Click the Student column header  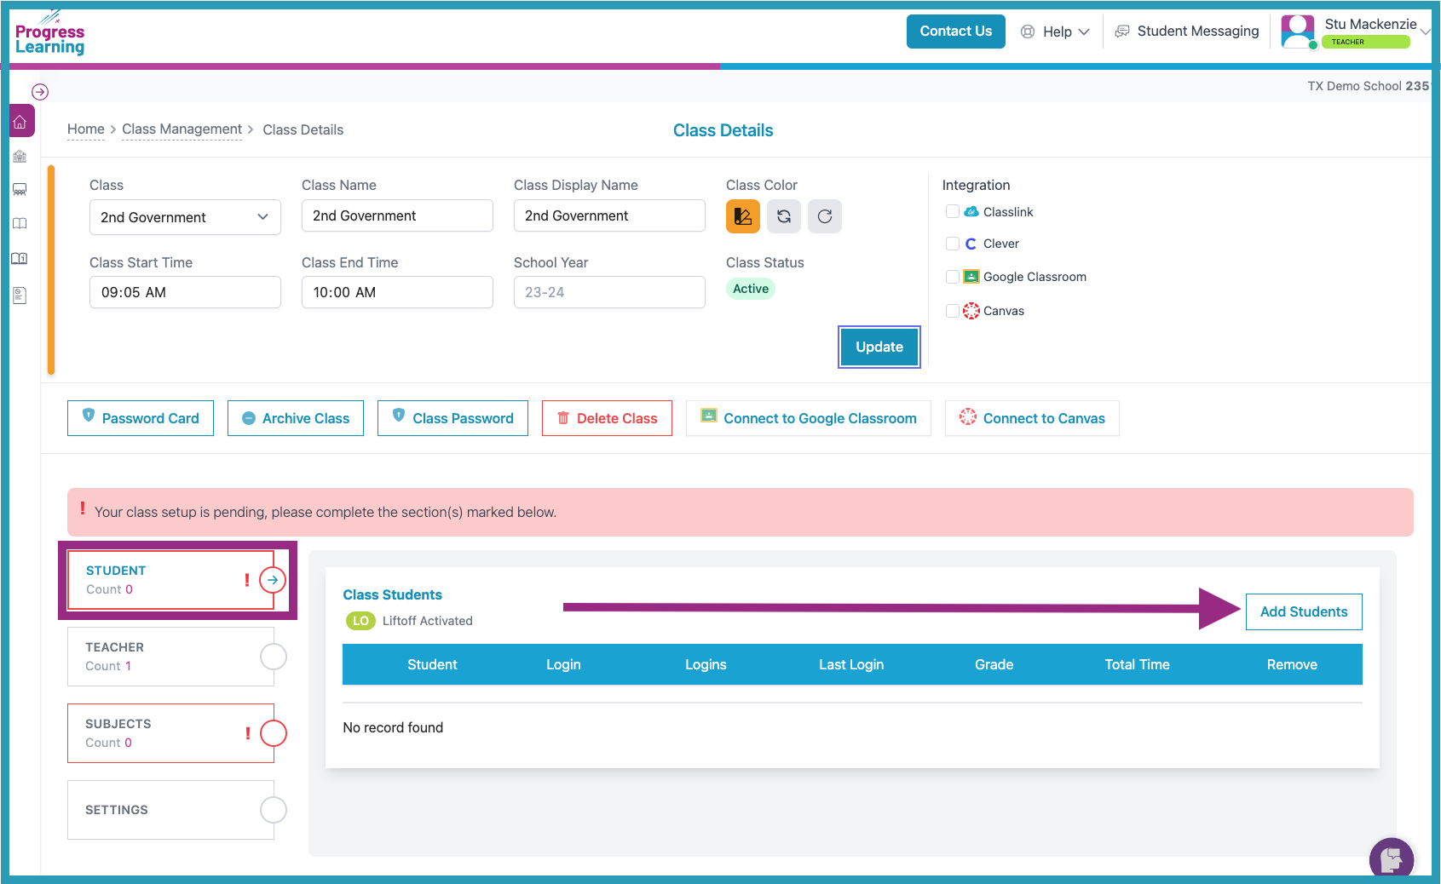(x=432, y=664)
